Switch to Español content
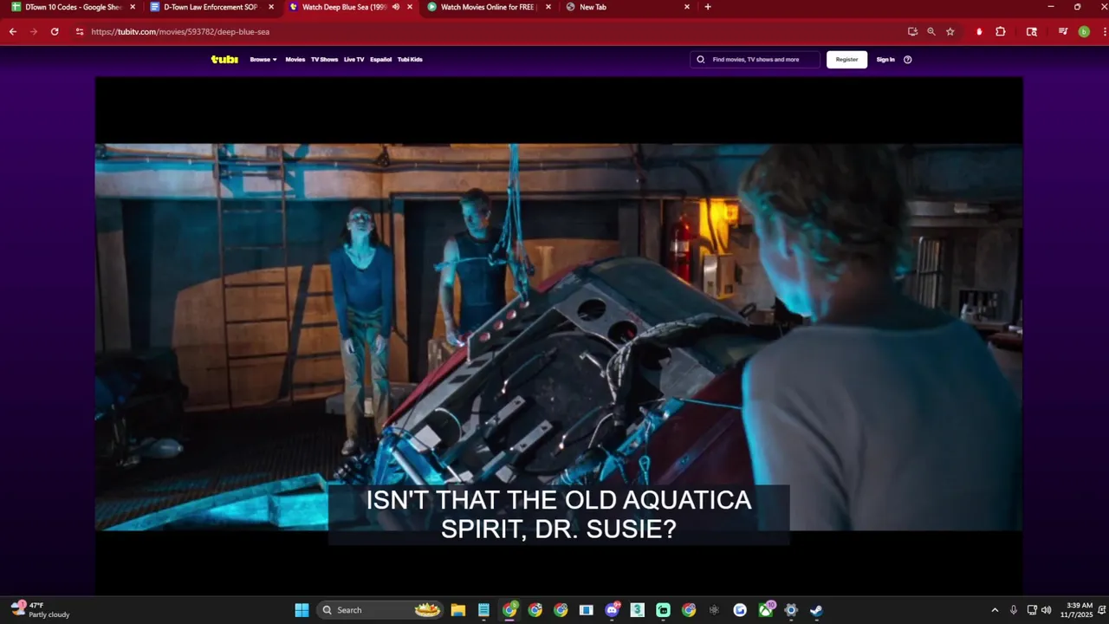The height and width of the screenshot is (624, 1109). [380, 60]
